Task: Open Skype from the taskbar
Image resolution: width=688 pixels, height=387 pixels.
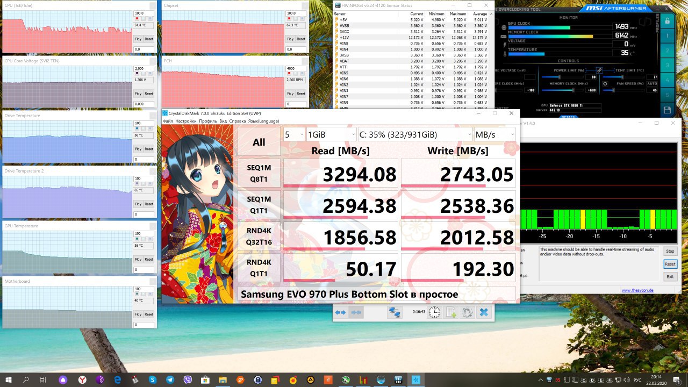Action: [x=152, y=380]
